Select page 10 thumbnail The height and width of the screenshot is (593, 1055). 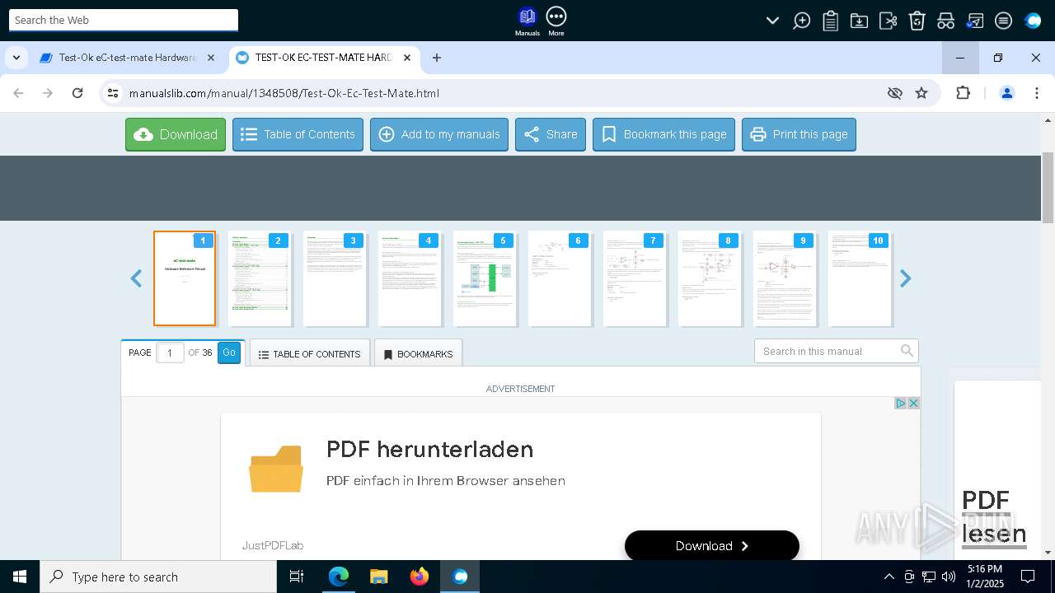860,278
